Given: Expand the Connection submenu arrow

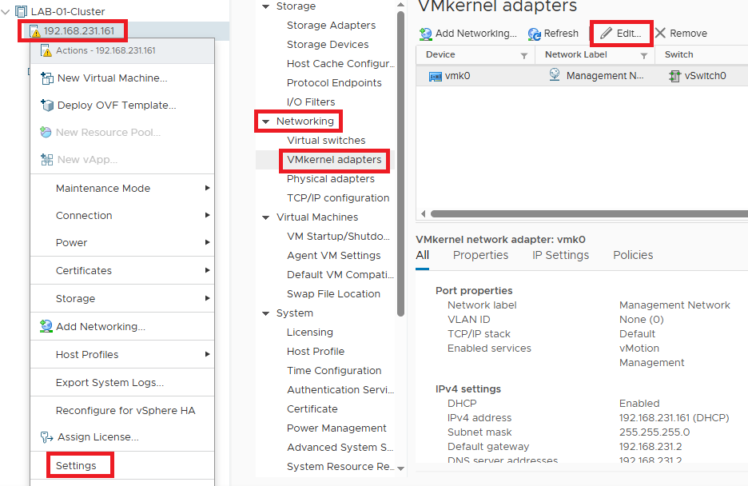Looking at the screenshot, I should [207, 215].
